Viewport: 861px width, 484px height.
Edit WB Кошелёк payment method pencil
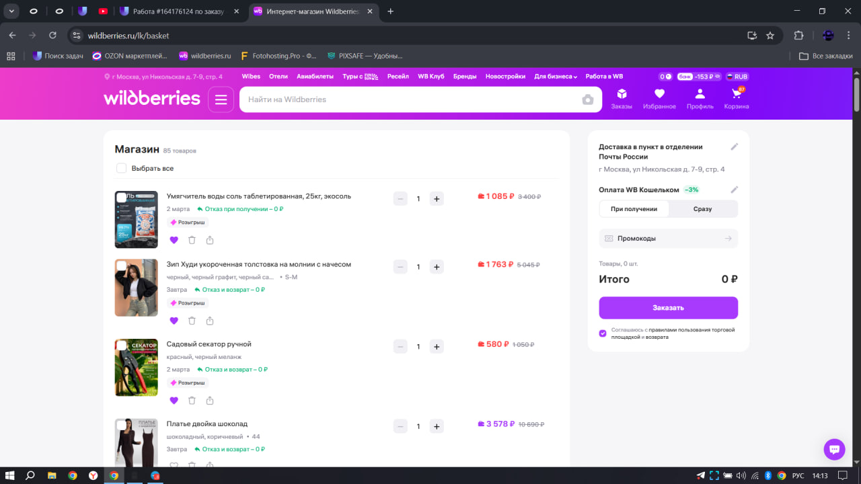click(735, 190)
